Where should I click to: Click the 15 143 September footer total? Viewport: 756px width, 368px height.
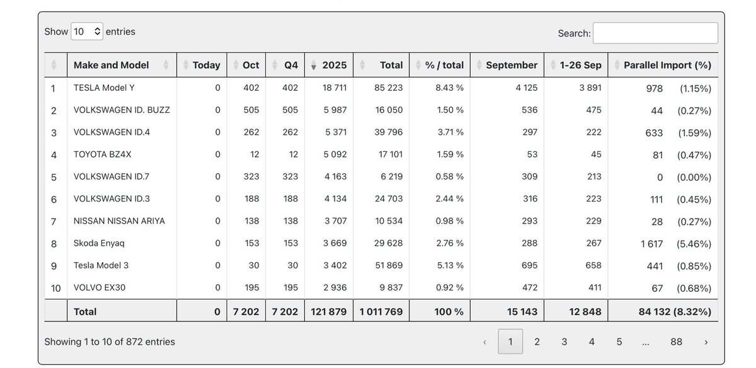(x=522, y=311)
